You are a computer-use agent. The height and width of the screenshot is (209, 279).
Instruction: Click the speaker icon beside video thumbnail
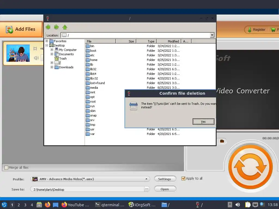click(36, 58)
